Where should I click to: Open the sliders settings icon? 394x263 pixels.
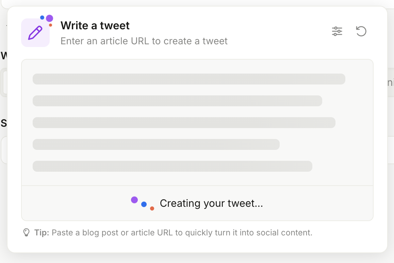(337, 31)
